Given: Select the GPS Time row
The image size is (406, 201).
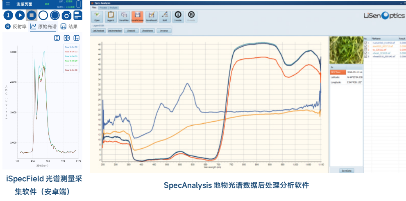Looking at the screenshot, I should click(346, 72).
